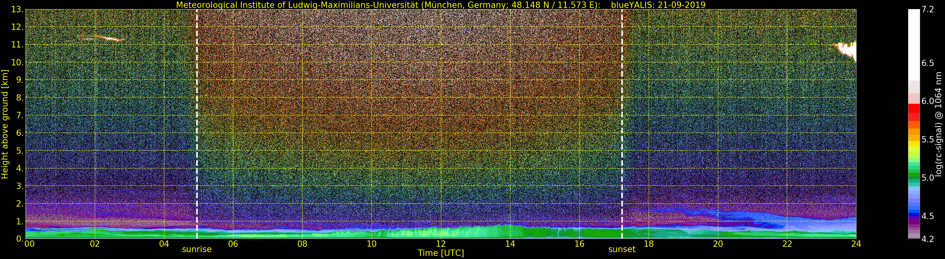
Task: Click the time tick label 16
Action: click(579, 244)
